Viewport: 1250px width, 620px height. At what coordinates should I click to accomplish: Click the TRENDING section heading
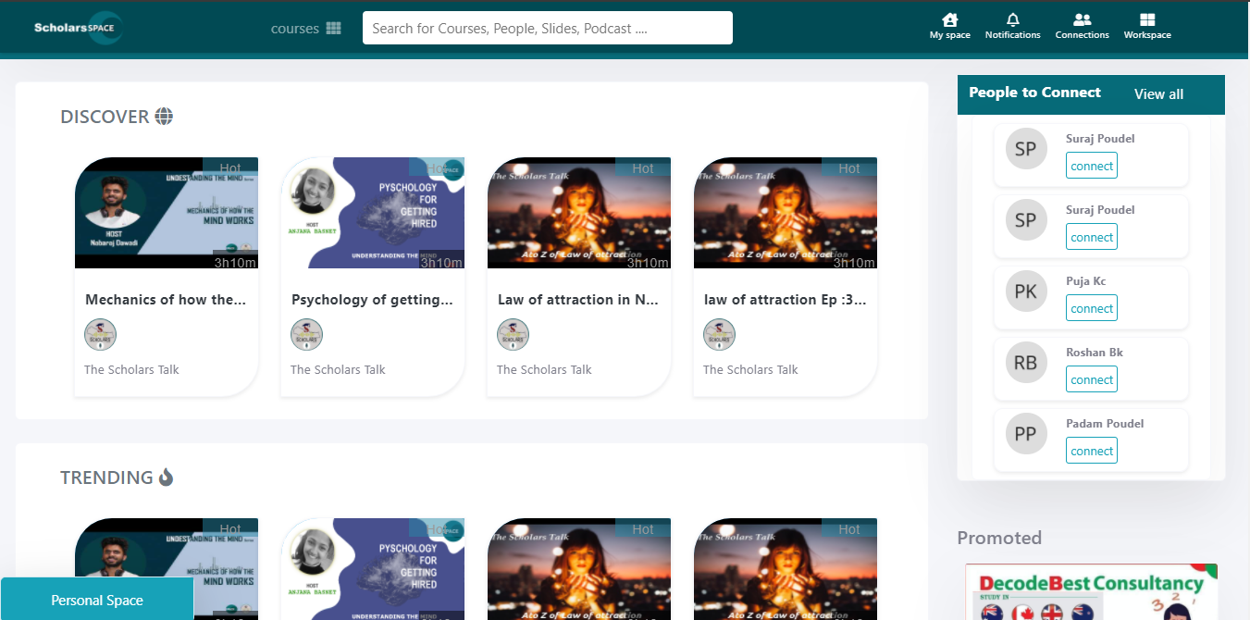[106, 477]
